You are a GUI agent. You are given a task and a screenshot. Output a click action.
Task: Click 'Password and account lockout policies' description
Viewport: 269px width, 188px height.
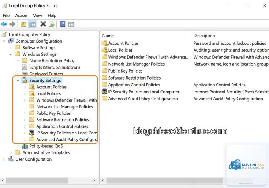click(229, 43)
